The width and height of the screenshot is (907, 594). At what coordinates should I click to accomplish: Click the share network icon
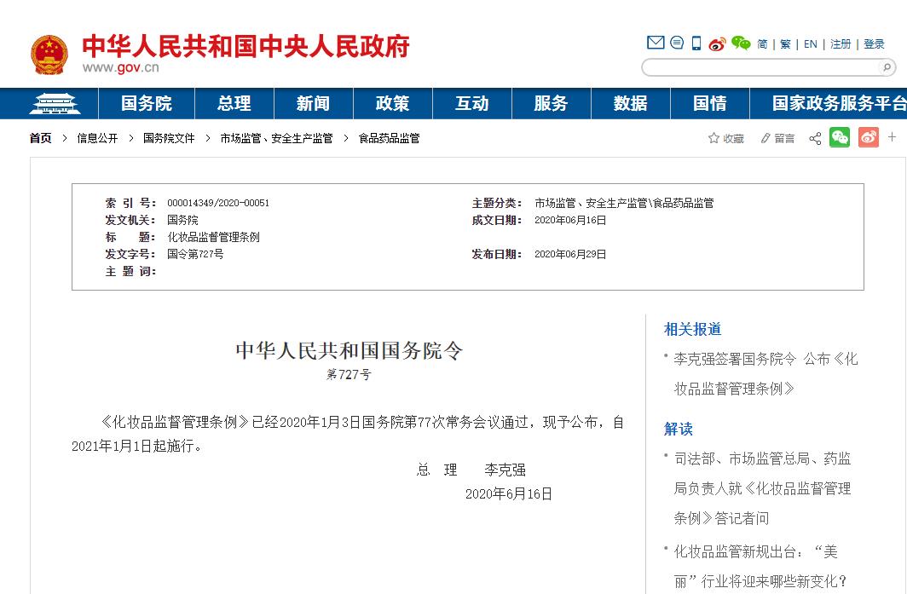814,137
